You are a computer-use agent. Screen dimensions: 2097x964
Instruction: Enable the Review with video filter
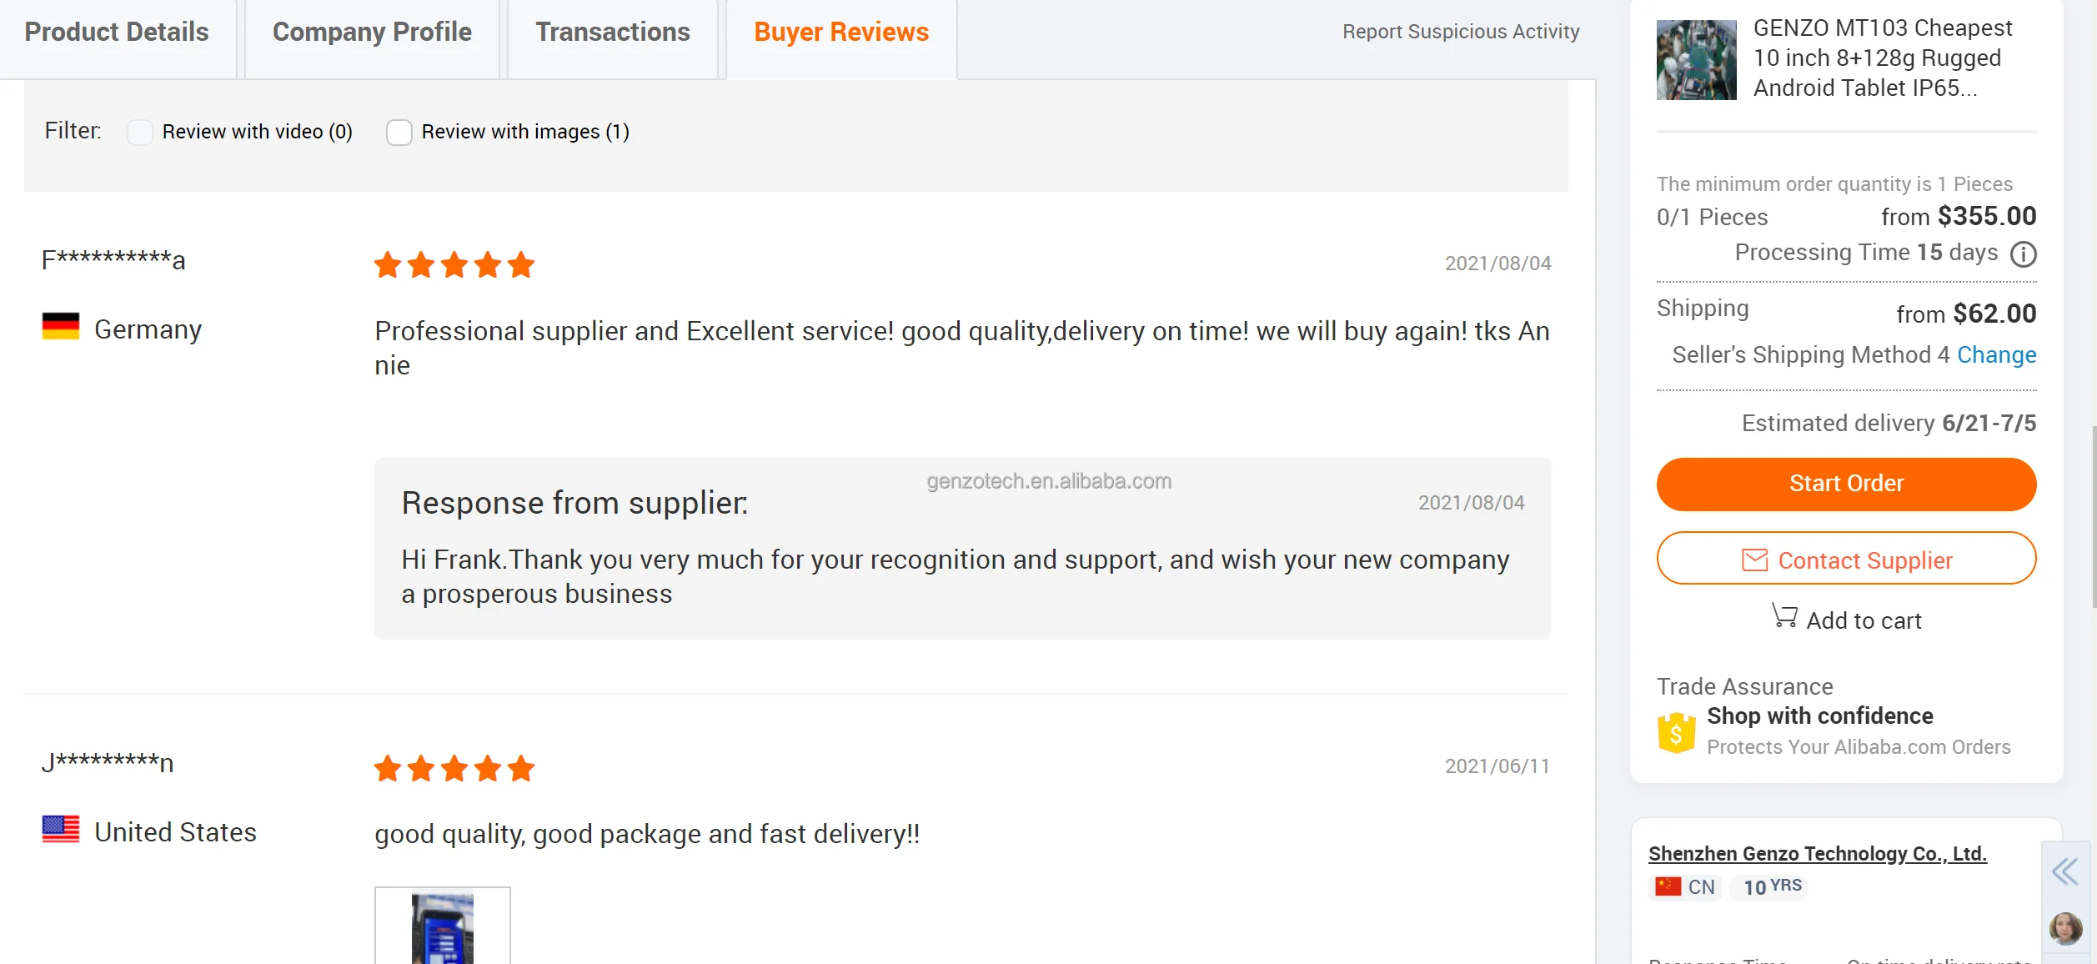click(x=140, y=133)
